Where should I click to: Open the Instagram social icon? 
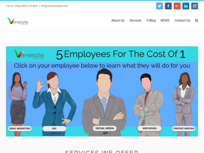pyautogui.click(x=194, y=6)
